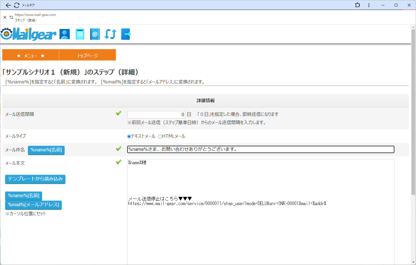Open the extensions puzzle icon
Viewport: 416px width, 265px height.
click(x=357, y=5)
